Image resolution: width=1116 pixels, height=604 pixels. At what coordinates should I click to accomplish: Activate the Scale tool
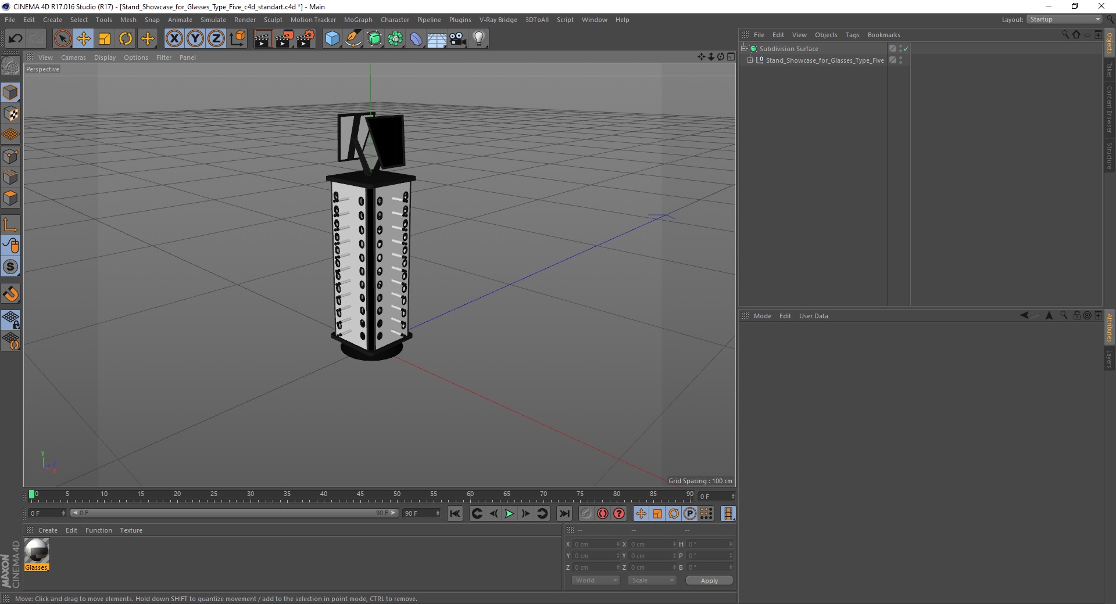coord(105,39)
